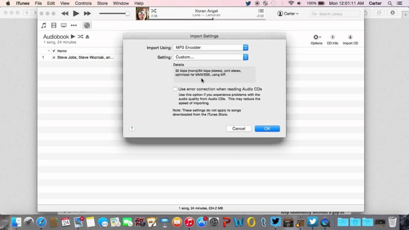Enable Use error correction when reading Audio CDs
This screenshot has height=230, width=409.
pyautogui.click(x=175, y=89)
